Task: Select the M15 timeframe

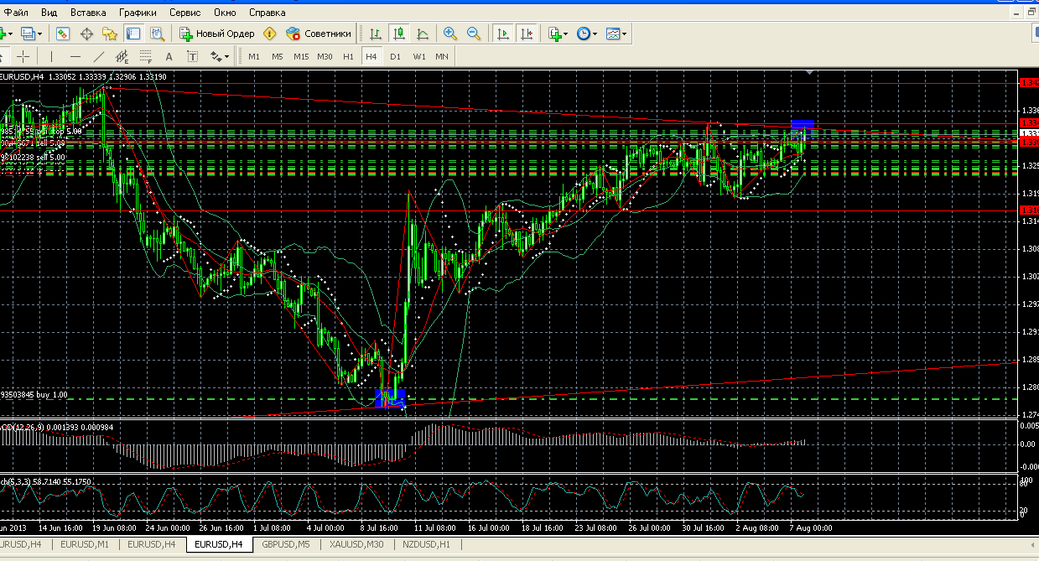Action: (301, 56)
